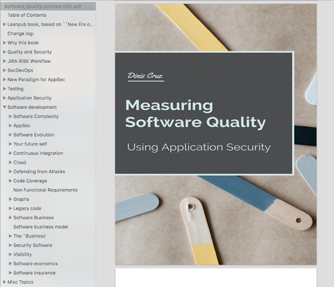Screen dimensions: 334x287
Task: Expand Your future self triangle
Action: point(10,144)
